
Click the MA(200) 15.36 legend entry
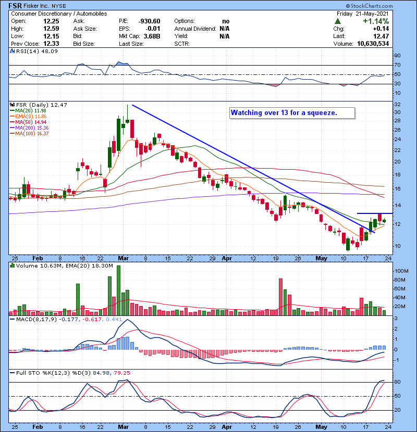point(30,128)
